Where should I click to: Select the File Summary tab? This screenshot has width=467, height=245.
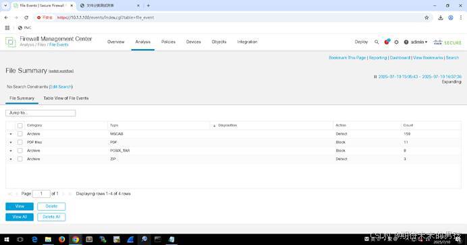pyautogui.click(x=22, y=98)
